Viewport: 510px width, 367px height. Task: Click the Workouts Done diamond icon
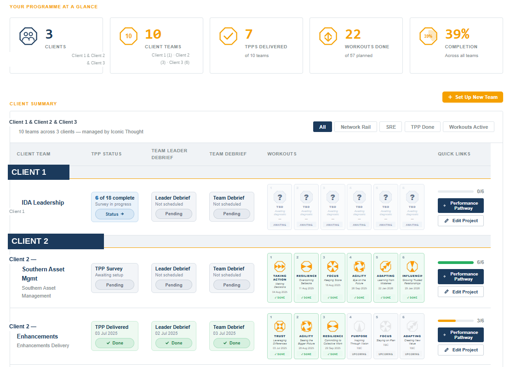point(328,36)
